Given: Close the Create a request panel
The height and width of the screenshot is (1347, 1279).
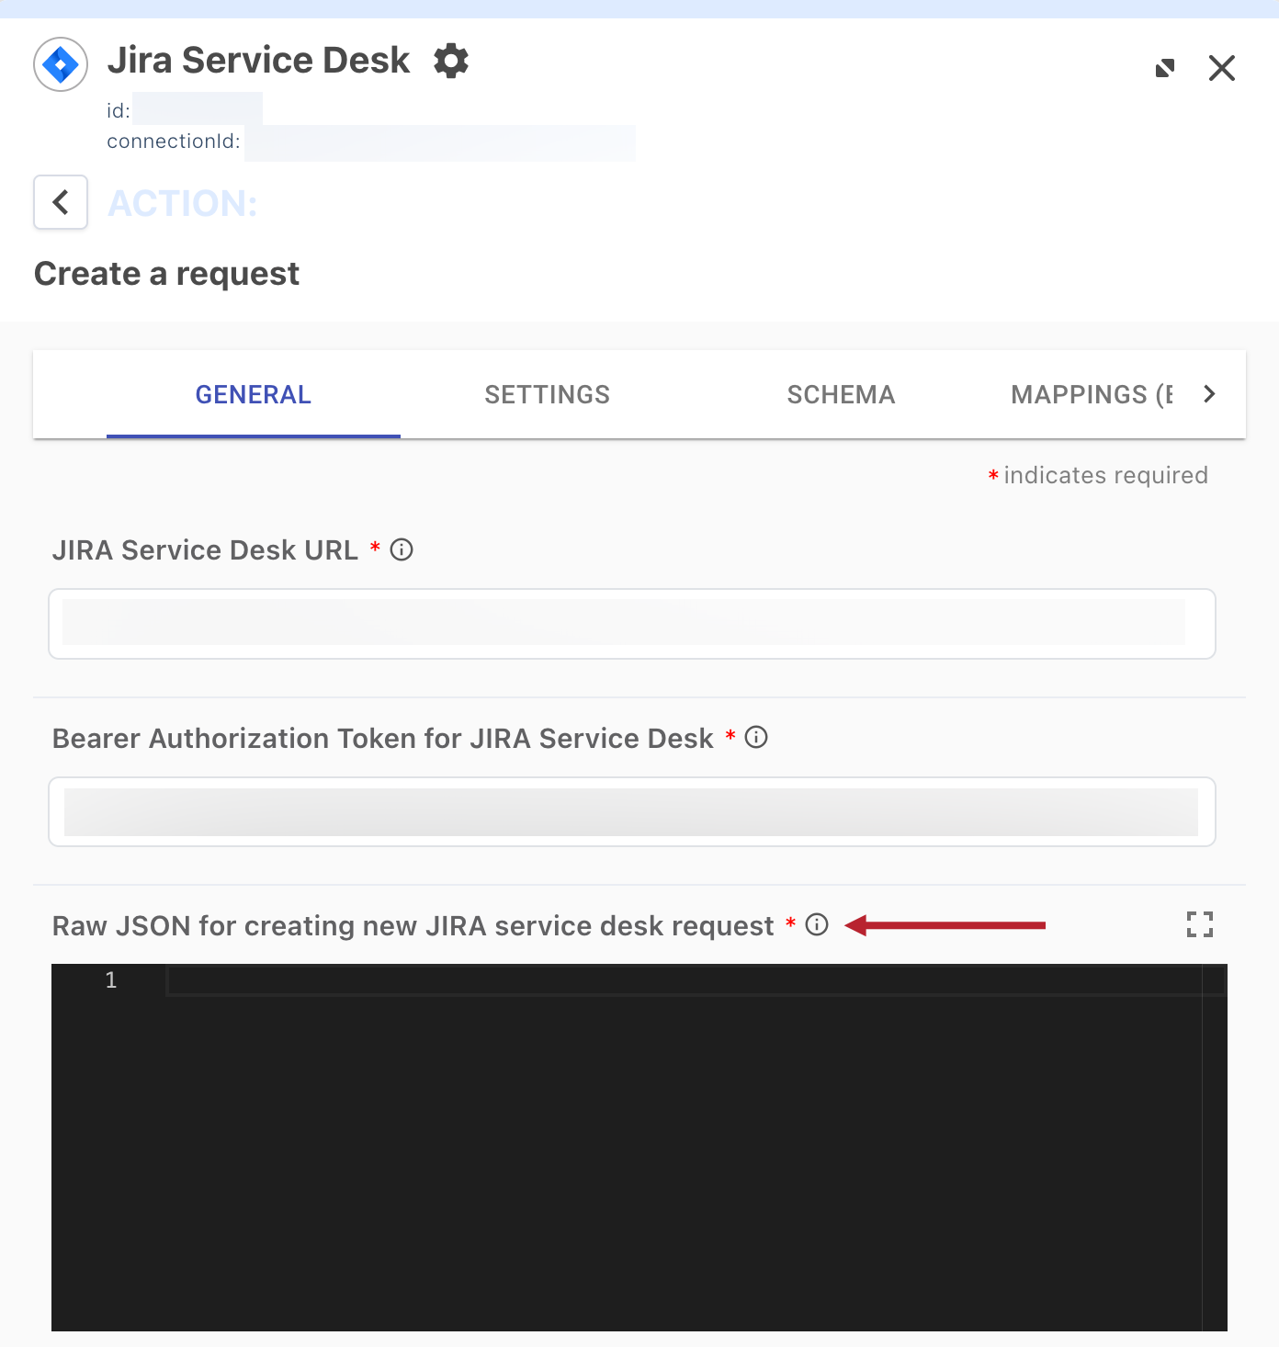Looking at the screenshot, I should (1222, 68).
